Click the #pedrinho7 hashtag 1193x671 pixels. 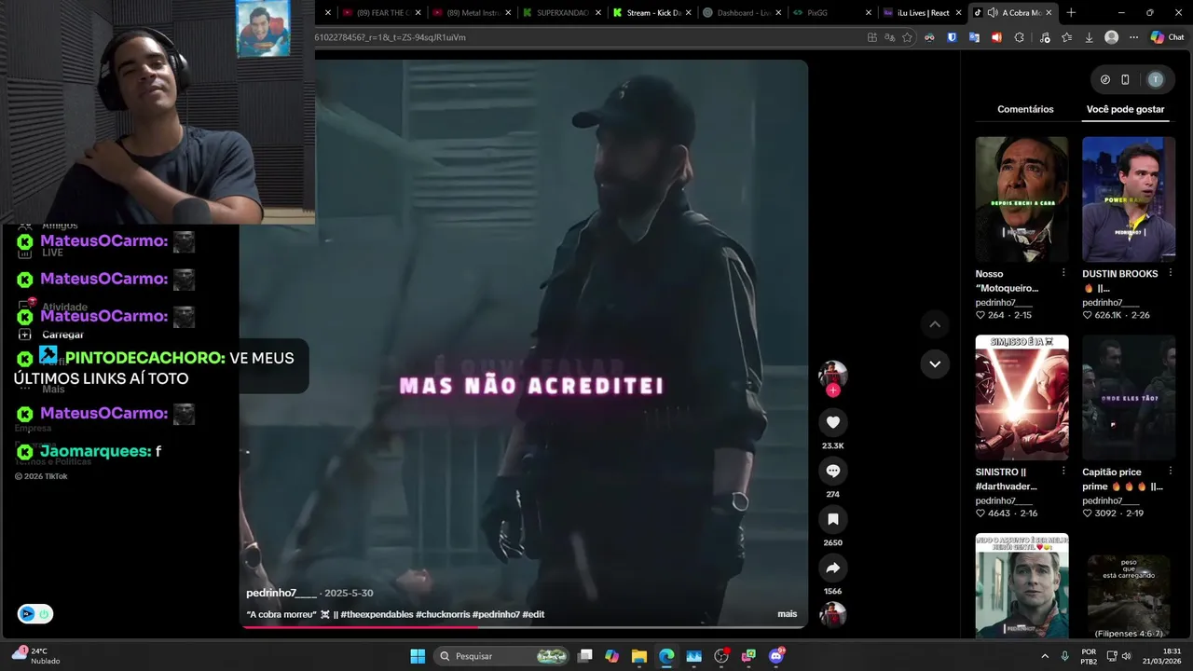click(497, 614)
